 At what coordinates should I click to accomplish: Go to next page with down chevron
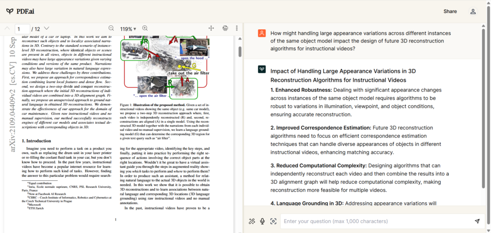(47, 28)
